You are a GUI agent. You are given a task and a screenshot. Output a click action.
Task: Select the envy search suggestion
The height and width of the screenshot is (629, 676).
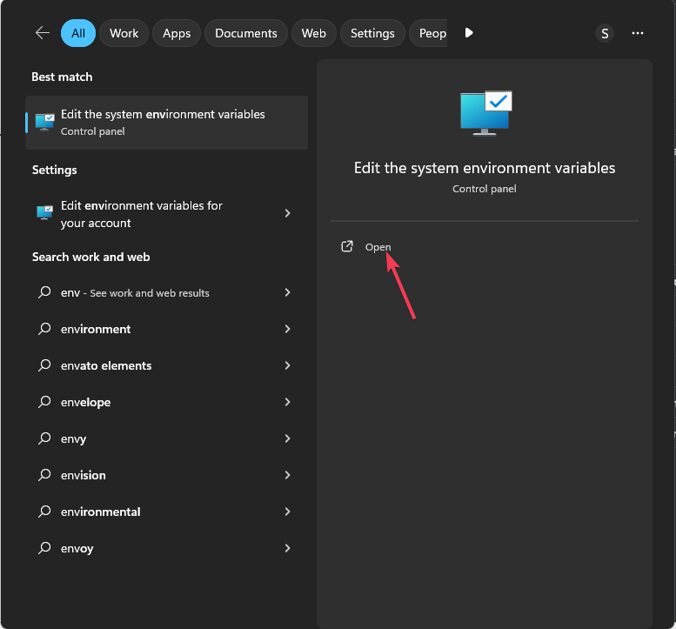click(x=166, y=438)
